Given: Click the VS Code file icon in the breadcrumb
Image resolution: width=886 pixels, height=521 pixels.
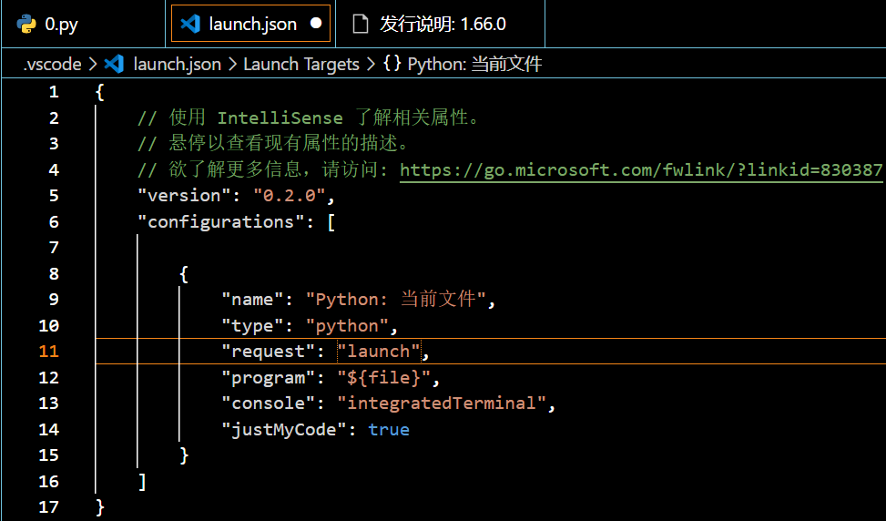Looking at the screenshot, I should pos(115,64).
